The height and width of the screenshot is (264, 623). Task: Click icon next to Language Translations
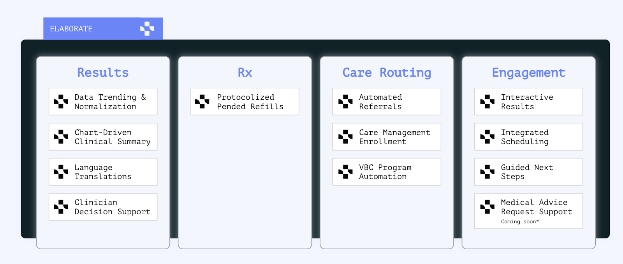[x=61, y=172]
